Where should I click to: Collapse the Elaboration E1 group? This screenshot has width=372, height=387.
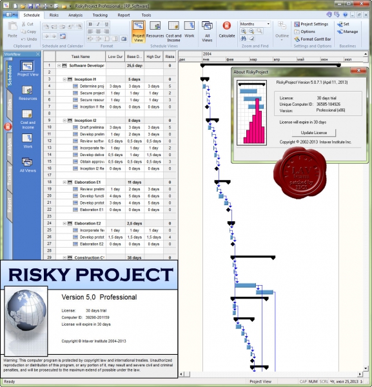coord(64,183)
